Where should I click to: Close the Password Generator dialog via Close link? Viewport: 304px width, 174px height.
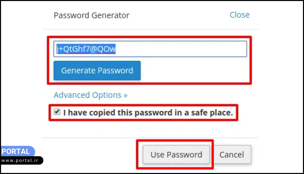tap(239, 15)
